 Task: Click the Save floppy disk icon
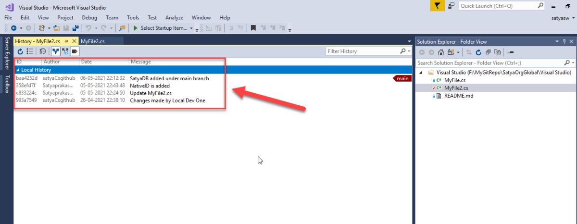point(66,28)
